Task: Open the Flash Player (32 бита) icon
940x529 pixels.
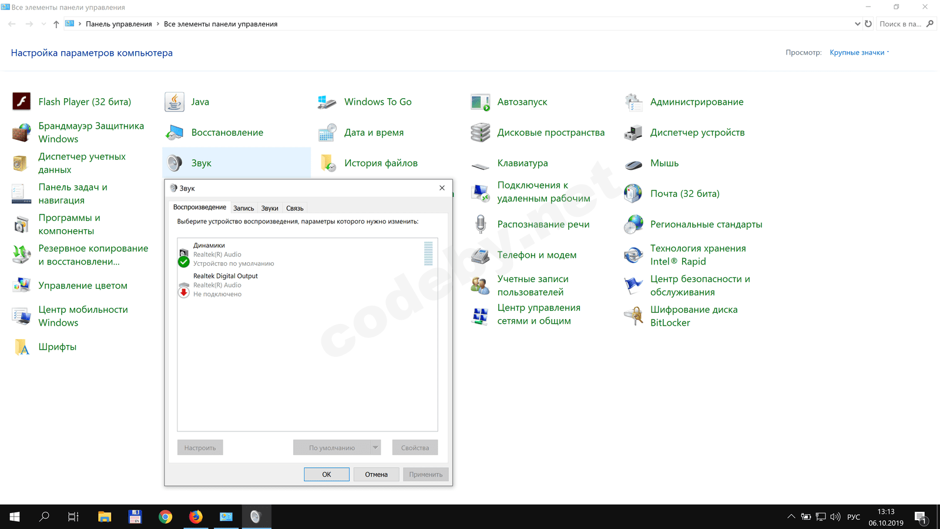Action: pos(22,102)
